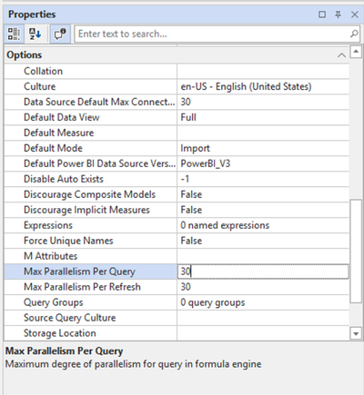Click the Properties panel float button

(322, 15)
